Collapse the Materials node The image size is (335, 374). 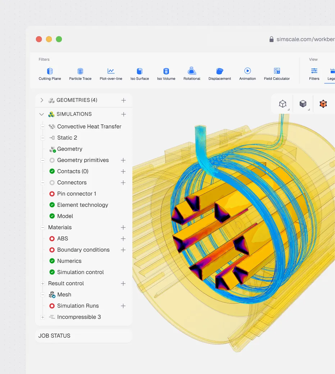coord(42,227)
